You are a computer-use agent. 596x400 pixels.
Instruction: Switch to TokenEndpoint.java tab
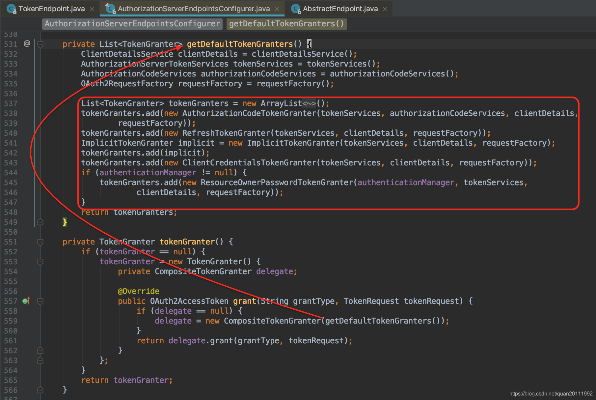tap(52, 9)
